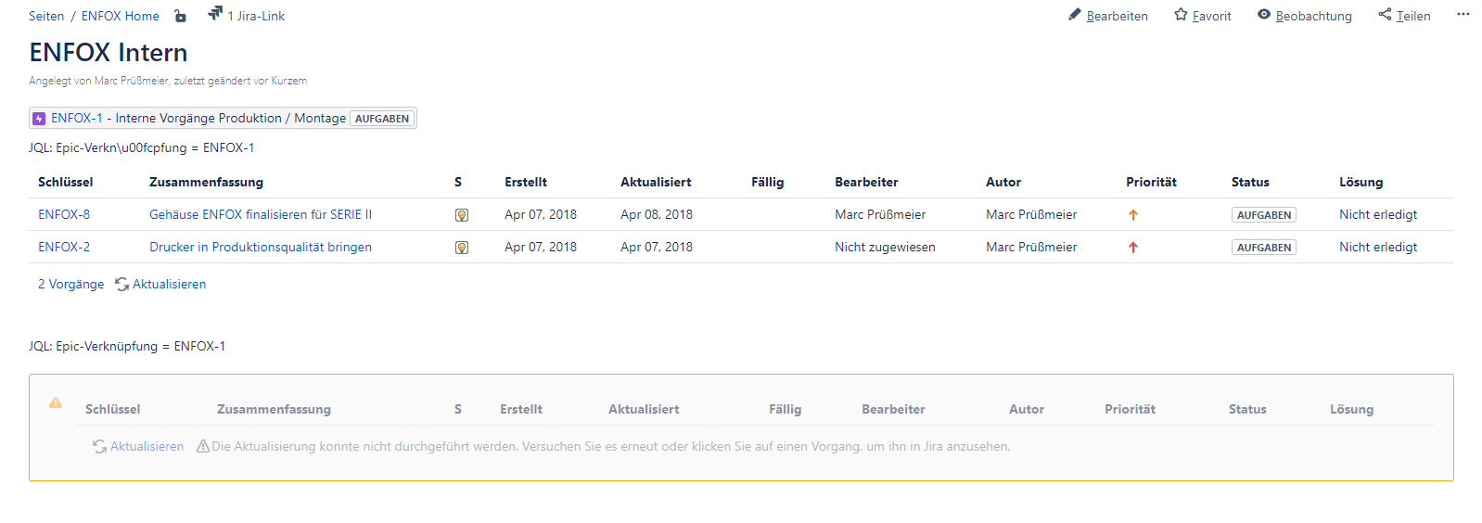Click the share icon next to Teilen
The image size is (1482, 523).
click(1385, 14)
